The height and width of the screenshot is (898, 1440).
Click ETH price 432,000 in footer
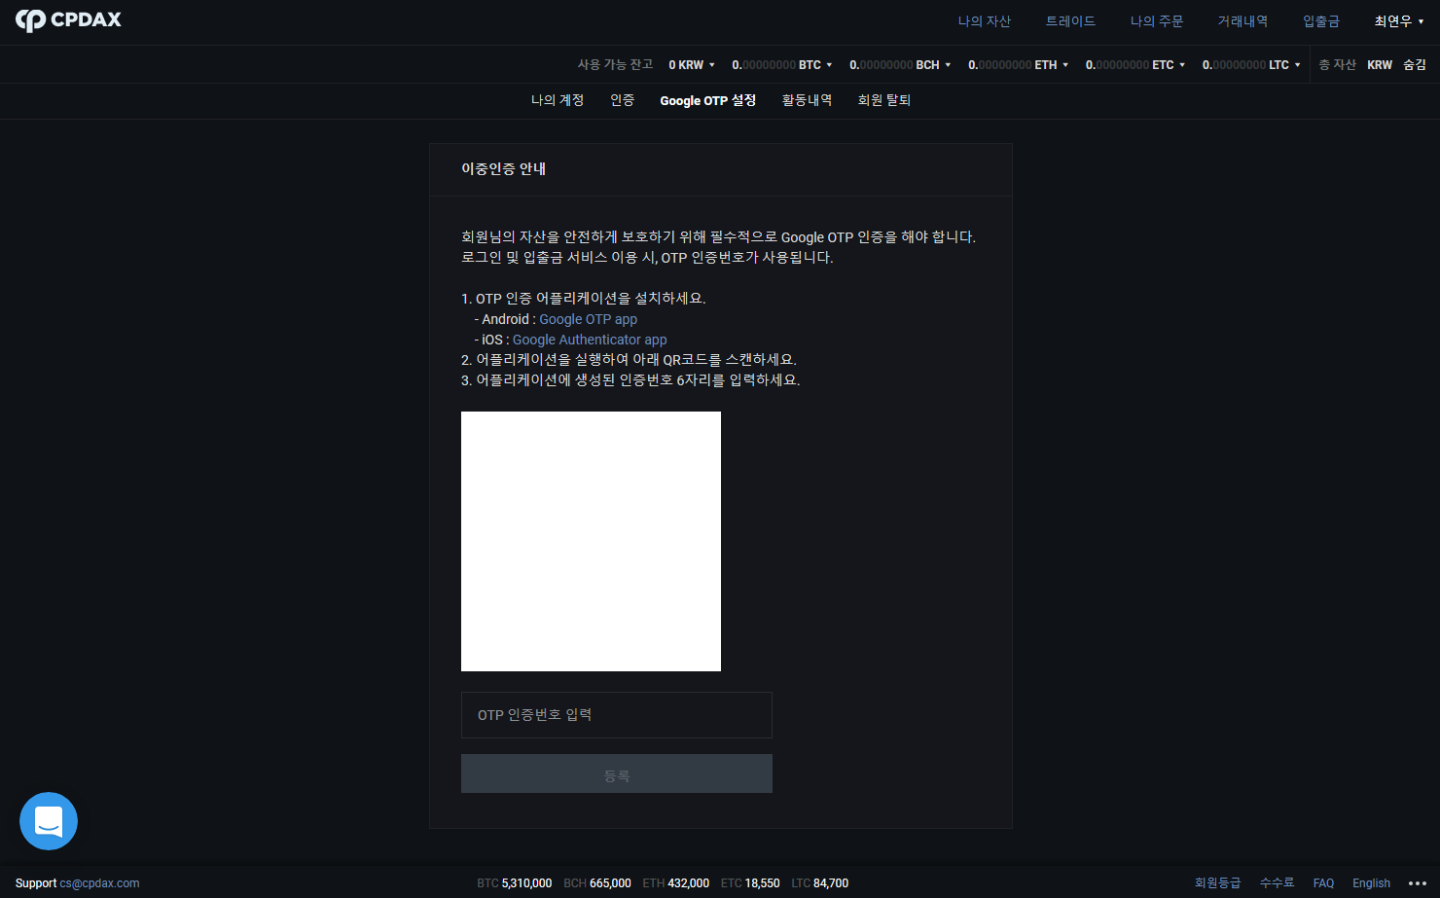click(x=688, y=883)
